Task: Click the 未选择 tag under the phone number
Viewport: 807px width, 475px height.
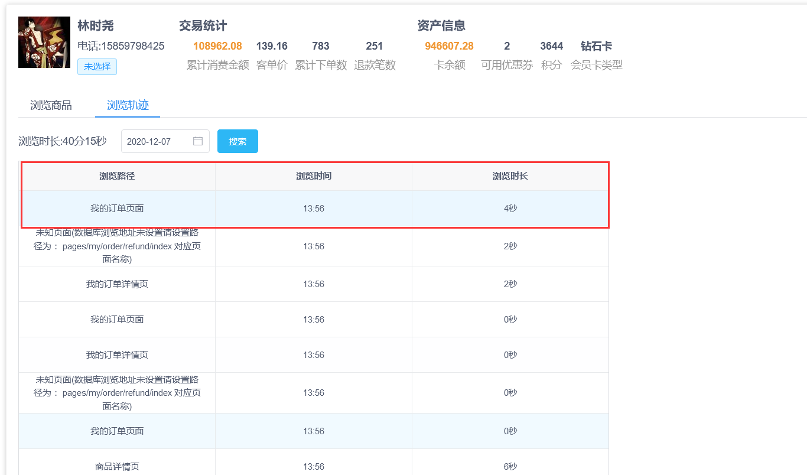Action: coord(97,67)
